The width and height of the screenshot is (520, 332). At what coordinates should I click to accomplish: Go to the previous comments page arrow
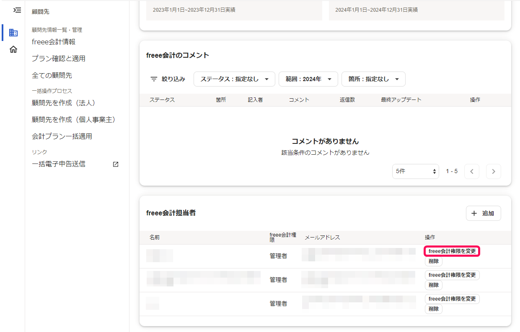(x=472, y=171)
